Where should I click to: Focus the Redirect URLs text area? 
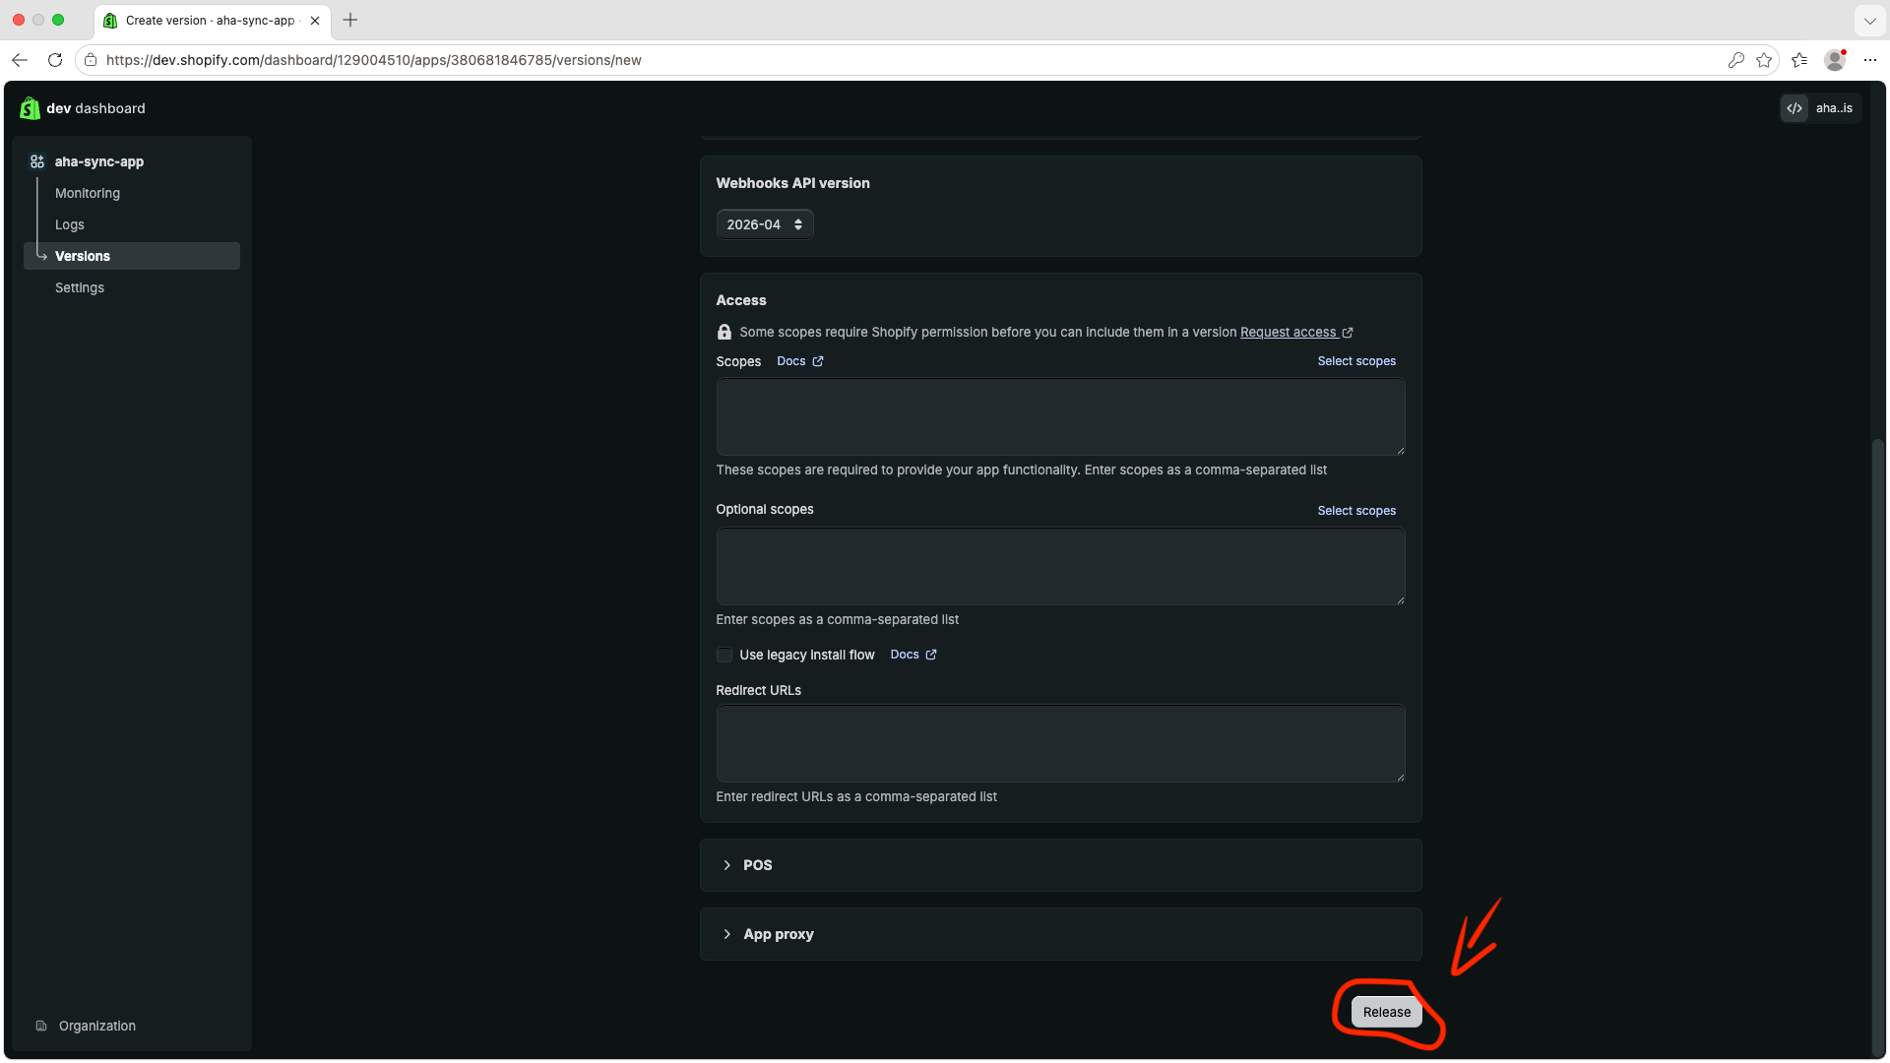1060,743
